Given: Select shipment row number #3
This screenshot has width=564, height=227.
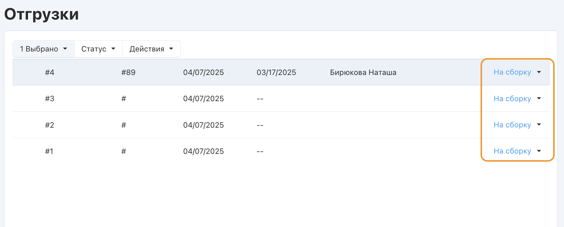Looking at the screenshot, I should [50, 99].
